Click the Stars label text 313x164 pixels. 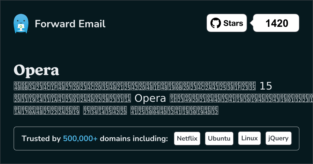coord(233,23)
